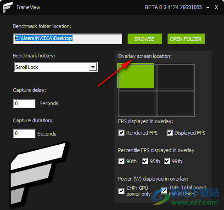Screen dimensions: 224x210
Task: Toggle the Rendered FPS checkbox
Action: point(122,133)
